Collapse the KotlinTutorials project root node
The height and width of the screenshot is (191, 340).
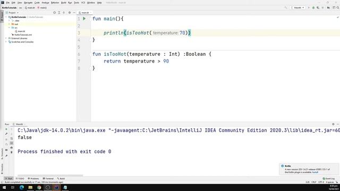tap(6, 17)
